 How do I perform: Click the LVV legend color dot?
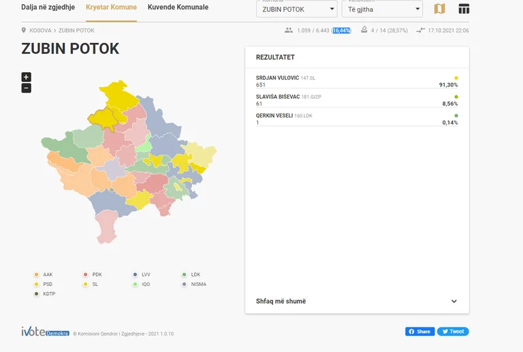pos(135,274)
